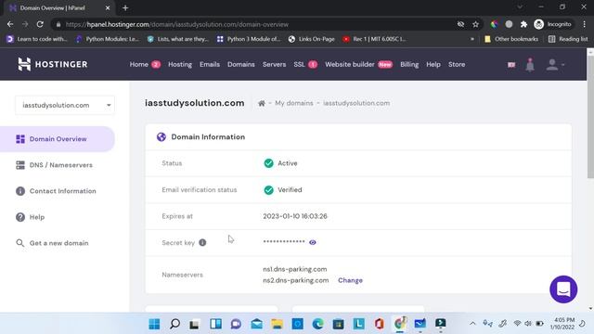
Task: Open Servers in top navigation
Action: [x=275, y=64]
